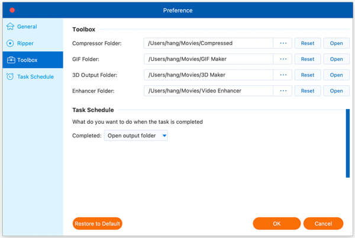Screen dimensions: 355x238
Task: Browse for Enhancer Folder with ellipsis button
Action: 282,91
